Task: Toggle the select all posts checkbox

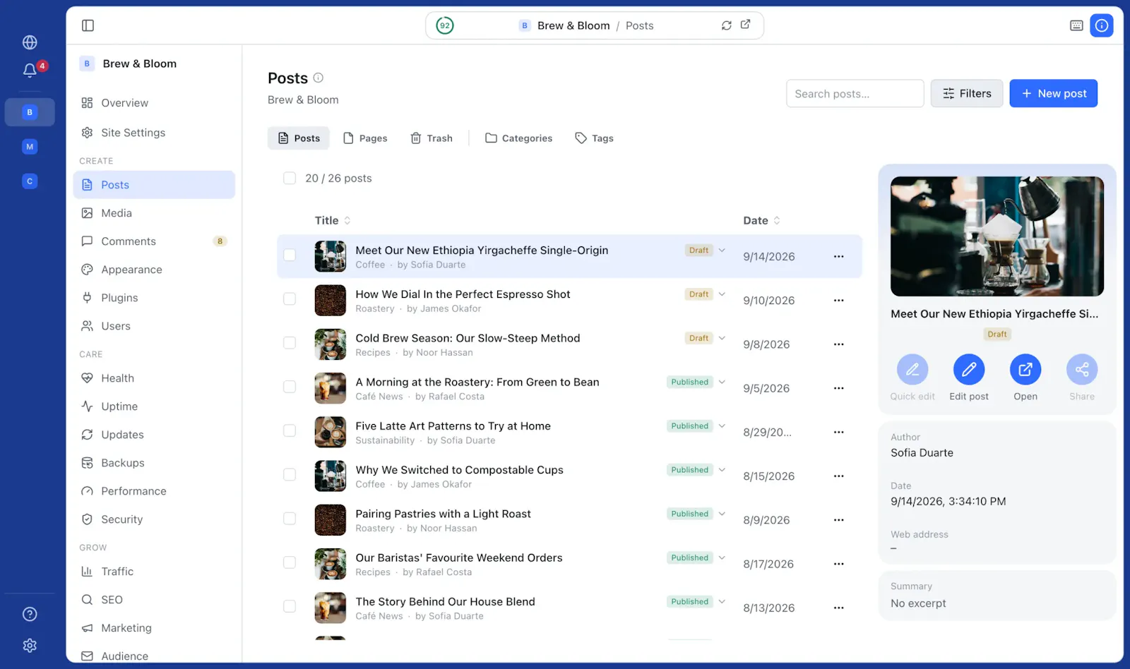Action: [x=290, y=178]
